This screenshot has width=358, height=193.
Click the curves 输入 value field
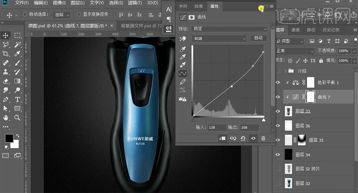(x=217, y=128)
